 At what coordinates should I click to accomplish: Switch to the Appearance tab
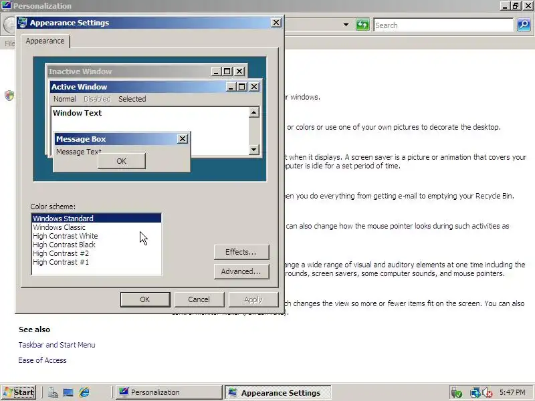(x=45, y=41)
